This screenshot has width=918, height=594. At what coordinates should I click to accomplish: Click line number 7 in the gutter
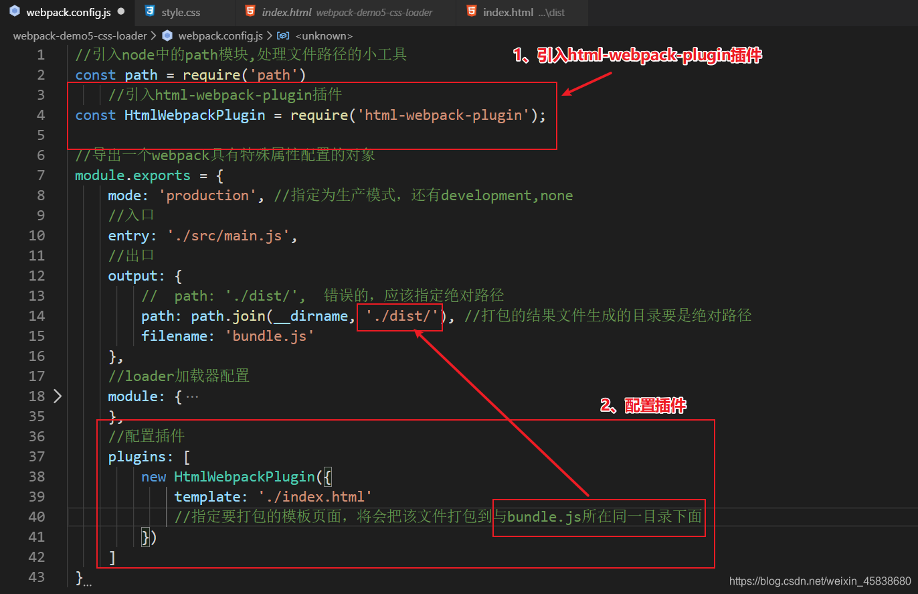41,175
